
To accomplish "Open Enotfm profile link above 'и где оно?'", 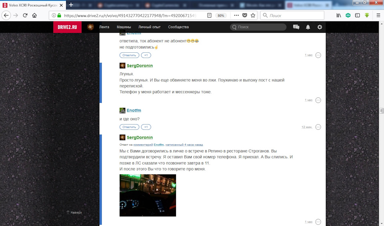I will (134, 111).
